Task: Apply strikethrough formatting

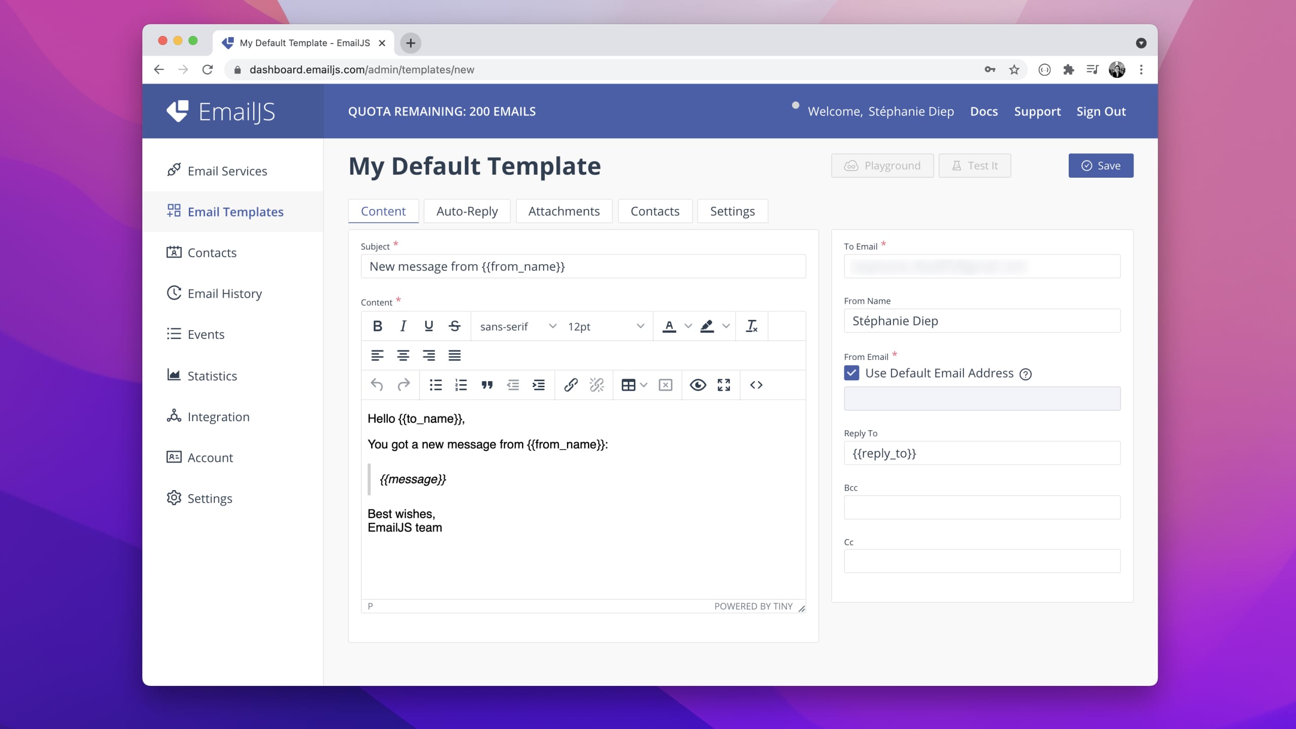Action: pyautogui.click(x=454, y=326)
